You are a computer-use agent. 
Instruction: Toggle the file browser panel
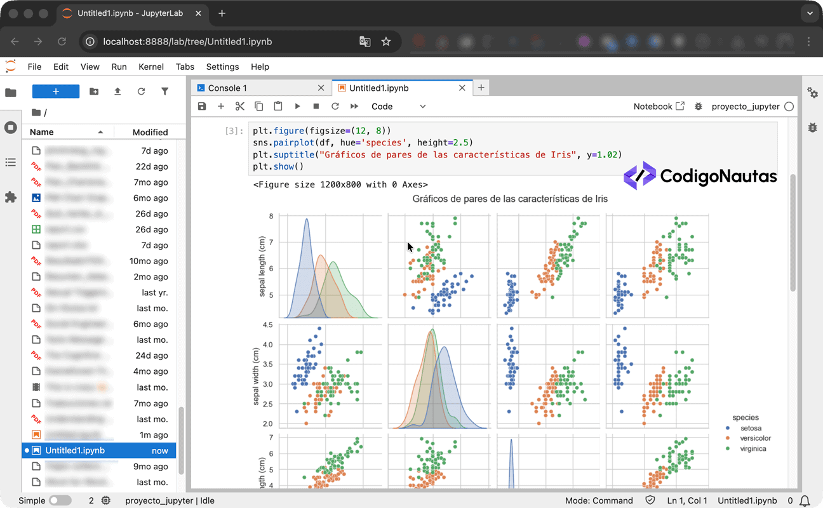click(x=10, y=92)
